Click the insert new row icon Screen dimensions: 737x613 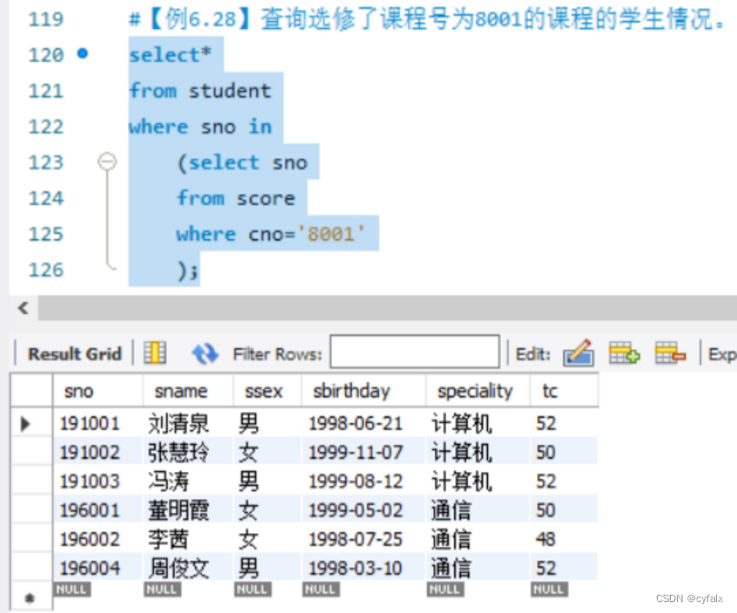(x=624, y=353)
